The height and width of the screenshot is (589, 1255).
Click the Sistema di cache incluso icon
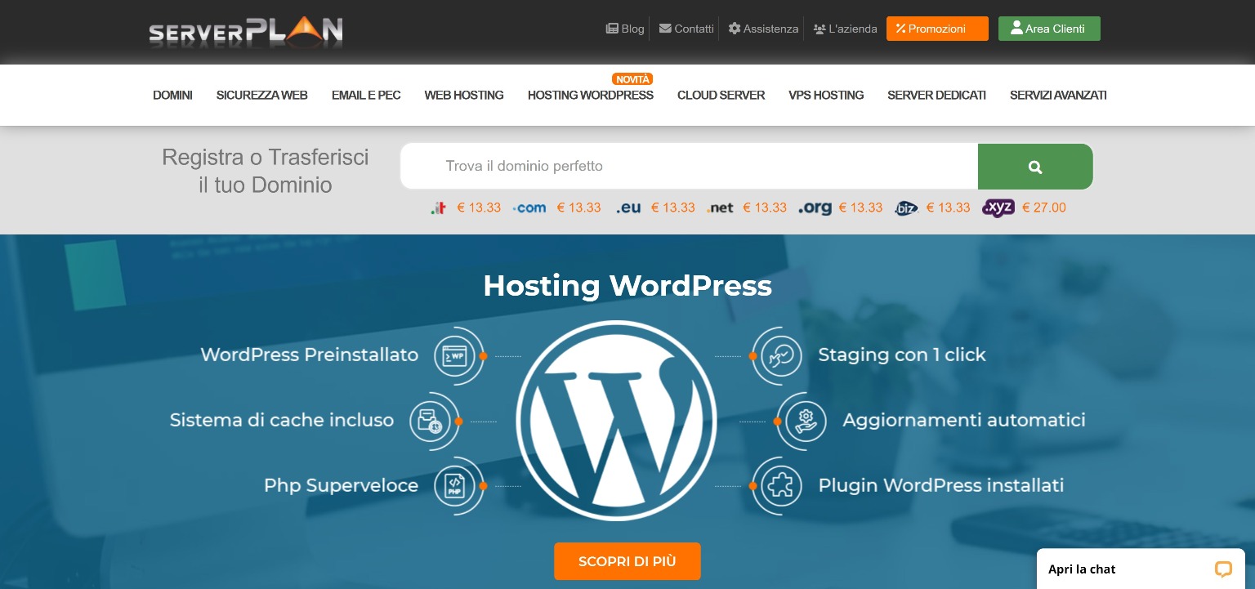coord(430,422)
